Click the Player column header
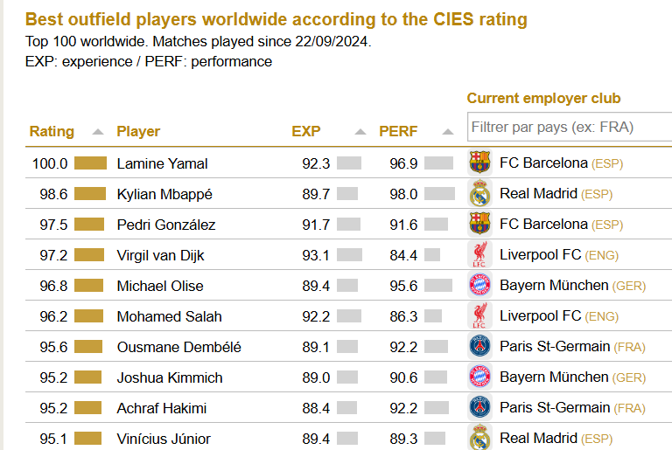Viewport: 672px width, 450px height. pyautogui.click(x=138, y=132)
